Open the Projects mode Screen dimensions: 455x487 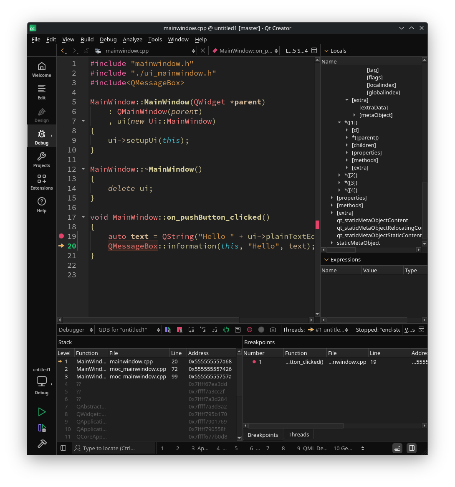pos(42,160)
